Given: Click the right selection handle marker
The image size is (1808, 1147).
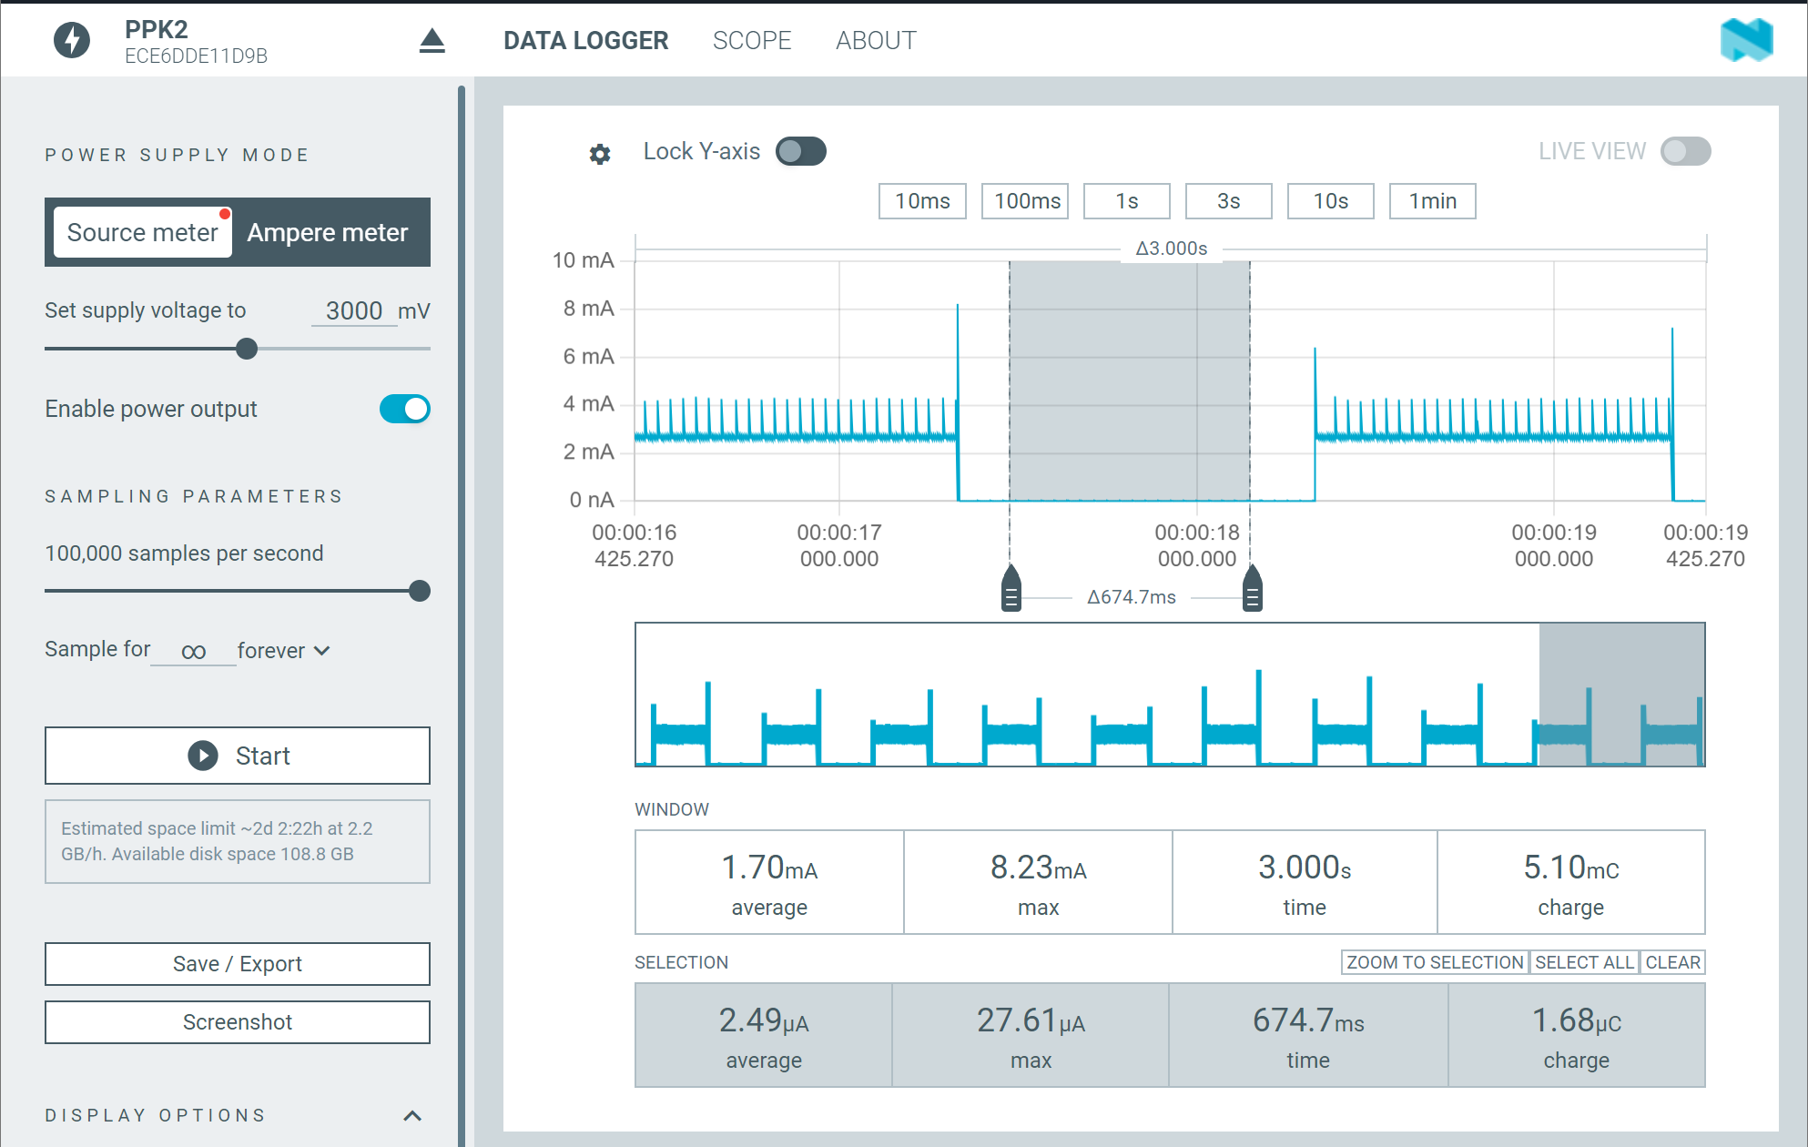Looking at the screenshot, I should coord(1253,589).
